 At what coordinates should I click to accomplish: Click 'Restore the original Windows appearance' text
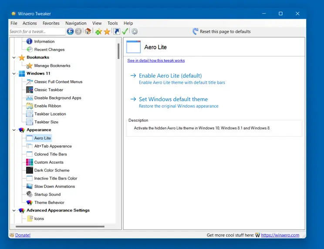[179, 106]
